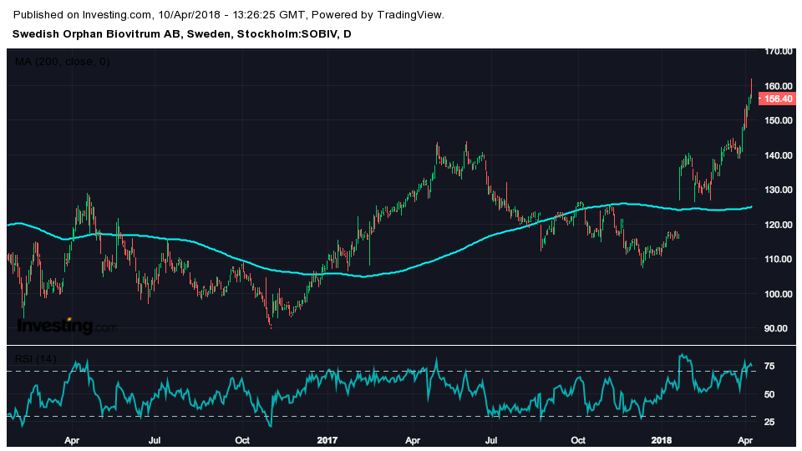This screenshot has height=451, width=802.
Task: Click the 120.00 price axis label
Action: click(x=779, y=225)
